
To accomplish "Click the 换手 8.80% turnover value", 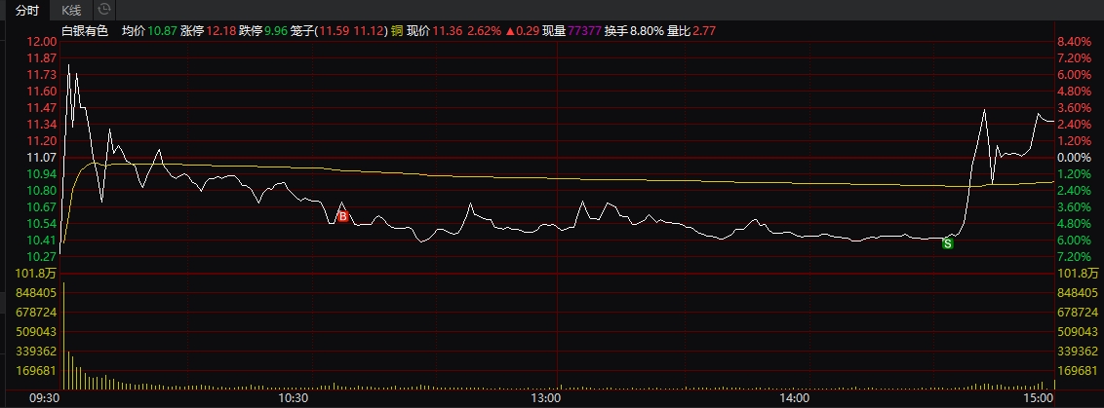I will [634, 31].
